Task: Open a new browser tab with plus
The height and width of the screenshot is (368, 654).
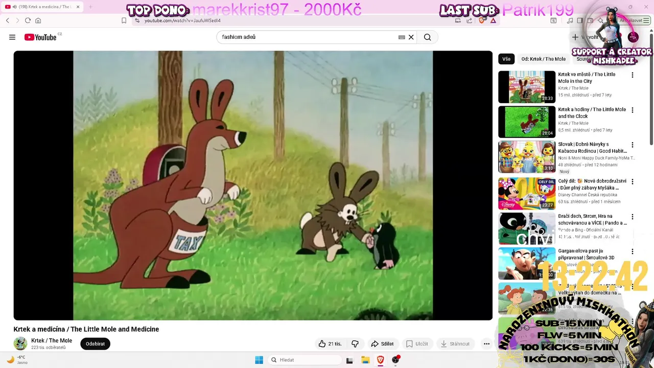Action: pos(90,7)
